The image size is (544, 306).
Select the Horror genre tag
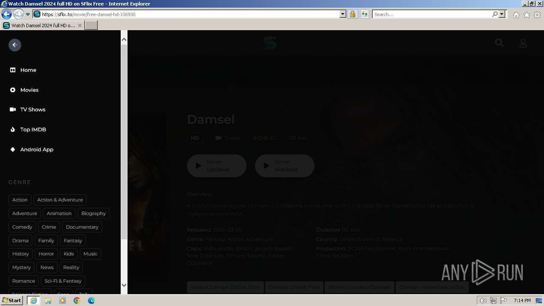[x=46, y=254]
